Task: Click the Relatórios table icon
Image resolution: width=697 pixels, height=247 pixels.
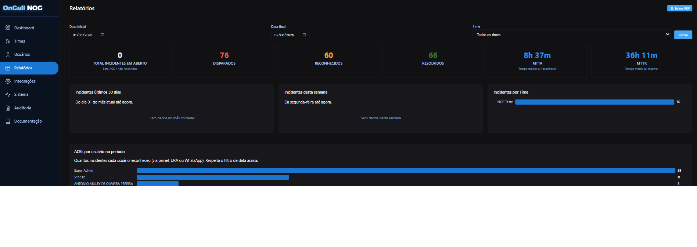Action: click(8, 68)
